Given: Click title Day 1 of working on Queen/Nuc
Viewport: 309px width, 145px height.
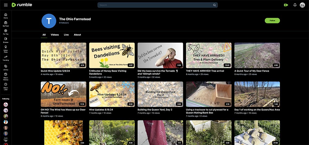Looking at the screenshot, I should point(257,110).
